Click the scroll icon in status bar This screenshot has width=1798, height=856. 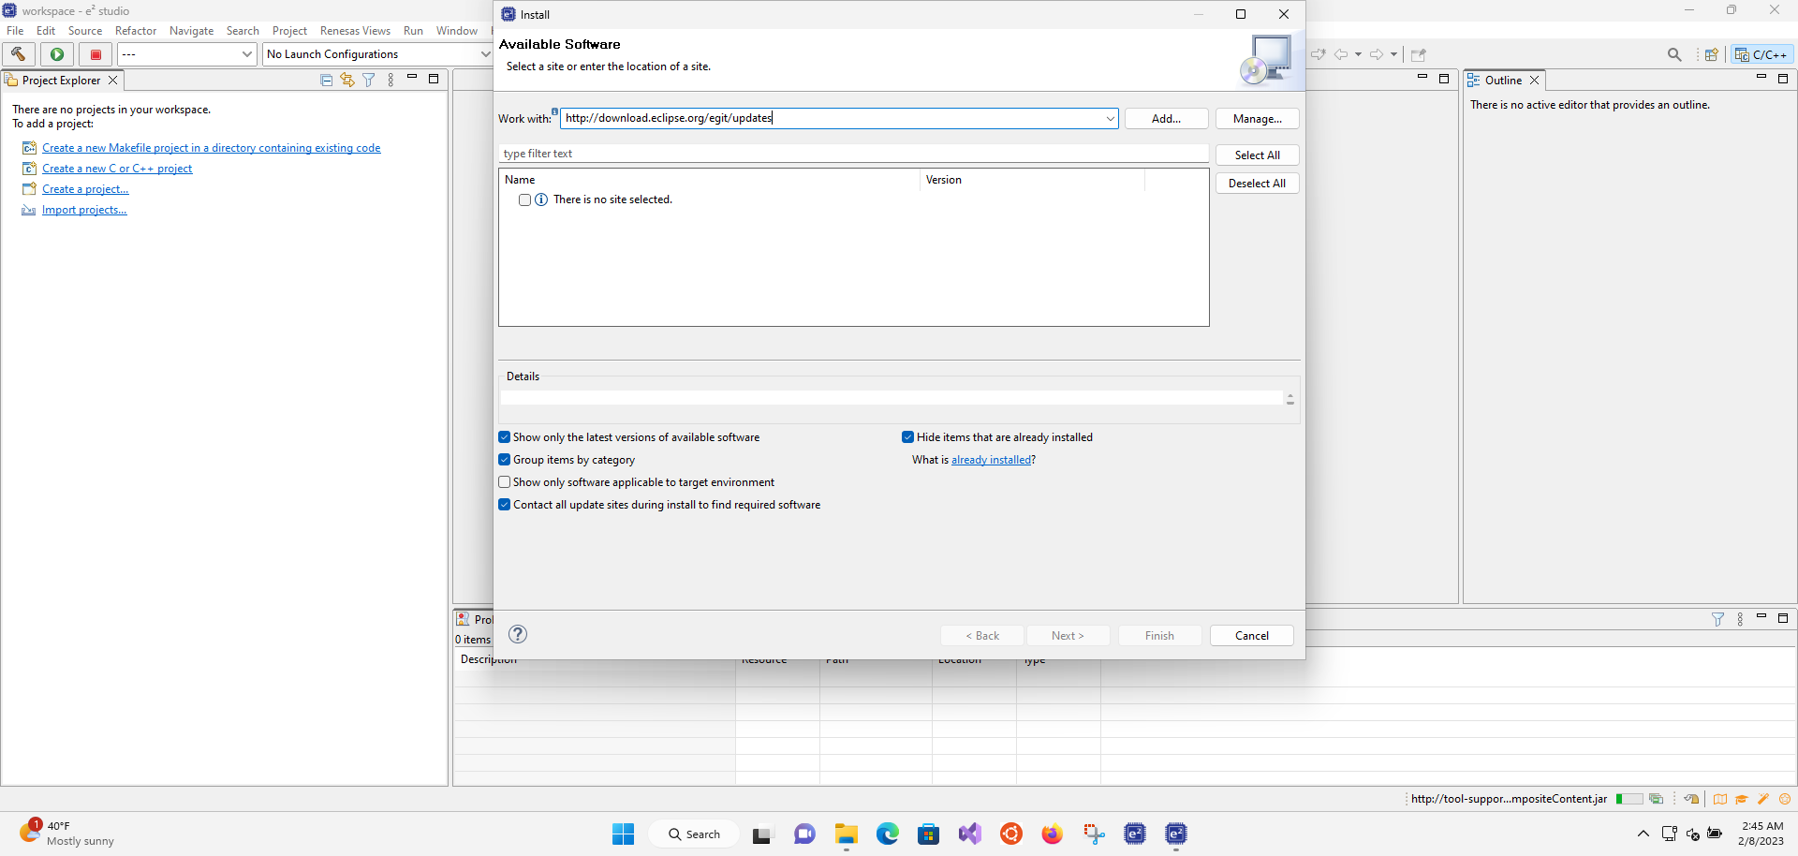(1691, 799)
